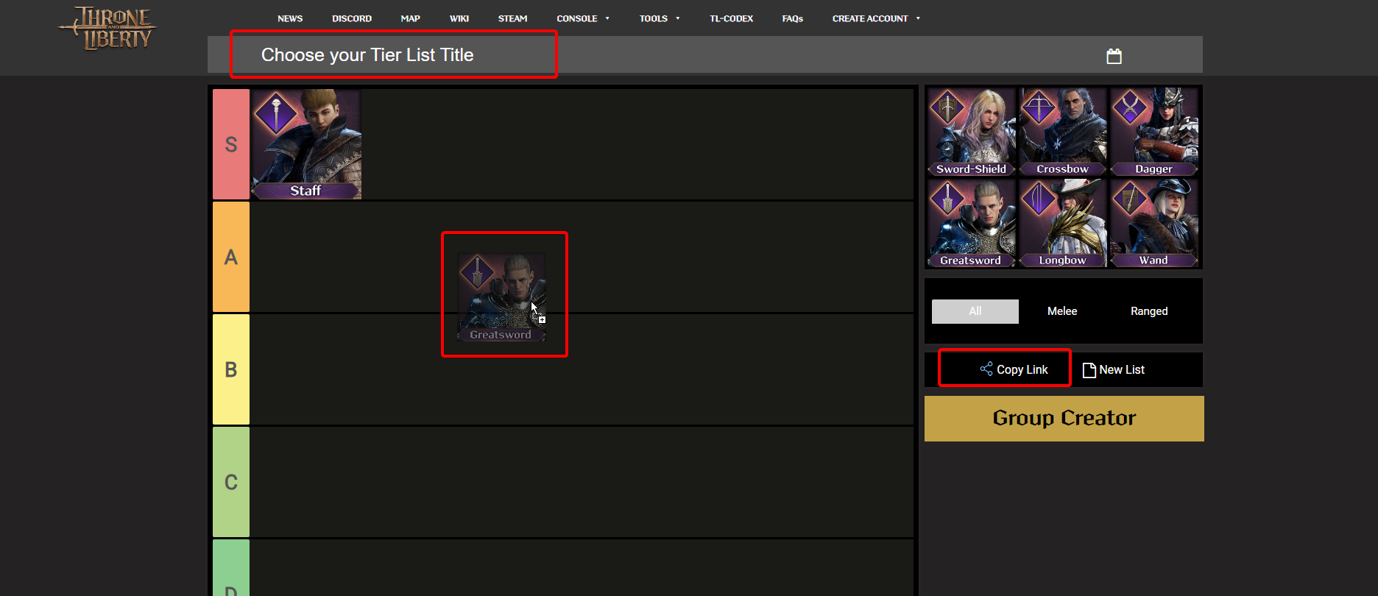Click the share icon beside Copy Link
This screenshot has width=1378, height=596.
tap(986, 369)
